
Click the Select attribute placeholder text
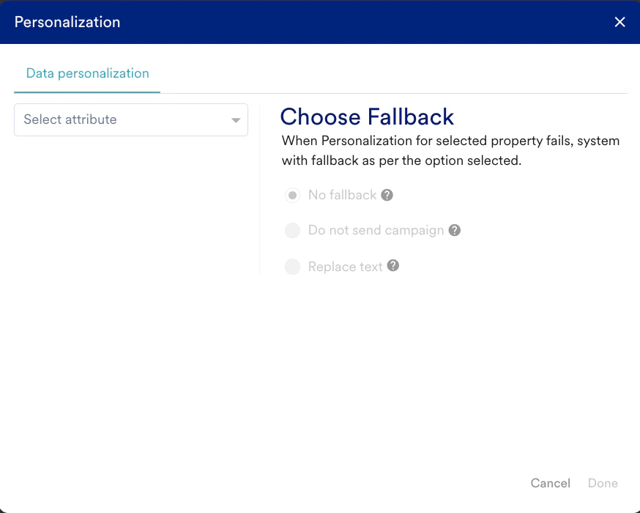click(x=70, y=119)
